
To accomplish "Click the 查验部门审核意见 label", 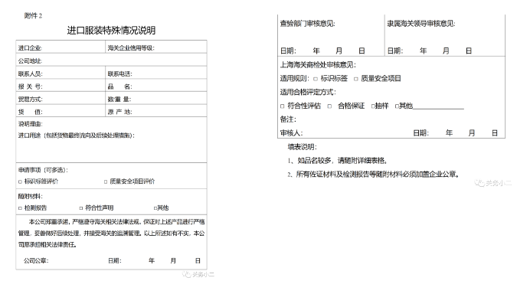I will click(308, 24).
